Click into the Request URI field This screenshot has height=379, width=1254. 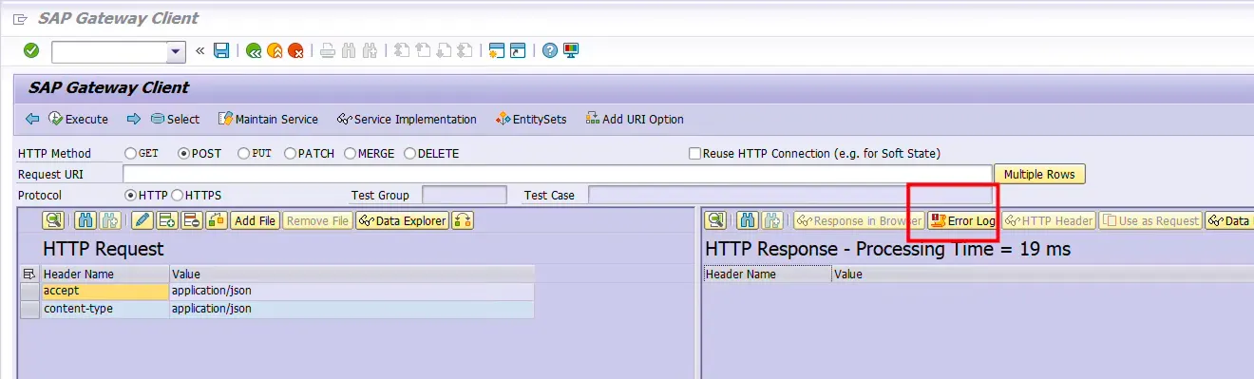(558, 174)
